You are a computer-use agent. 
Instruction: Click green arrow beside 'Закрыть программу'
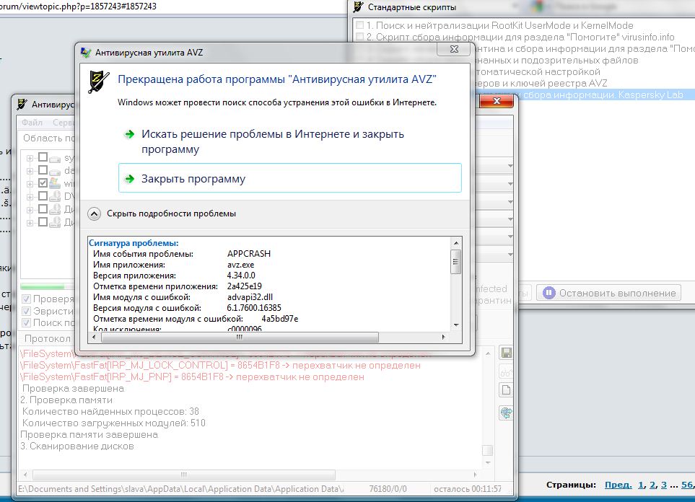(x=129, y=179)
